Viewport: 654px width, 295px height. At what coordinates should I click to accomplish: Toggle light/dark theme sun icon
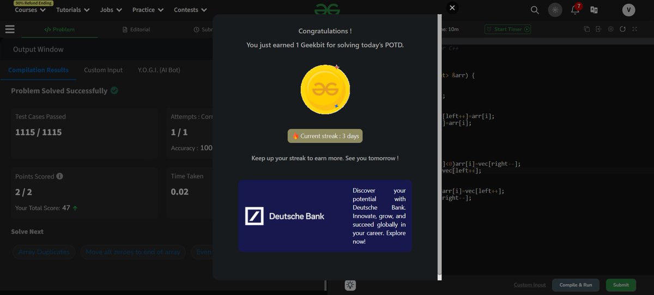pos(555,10)
